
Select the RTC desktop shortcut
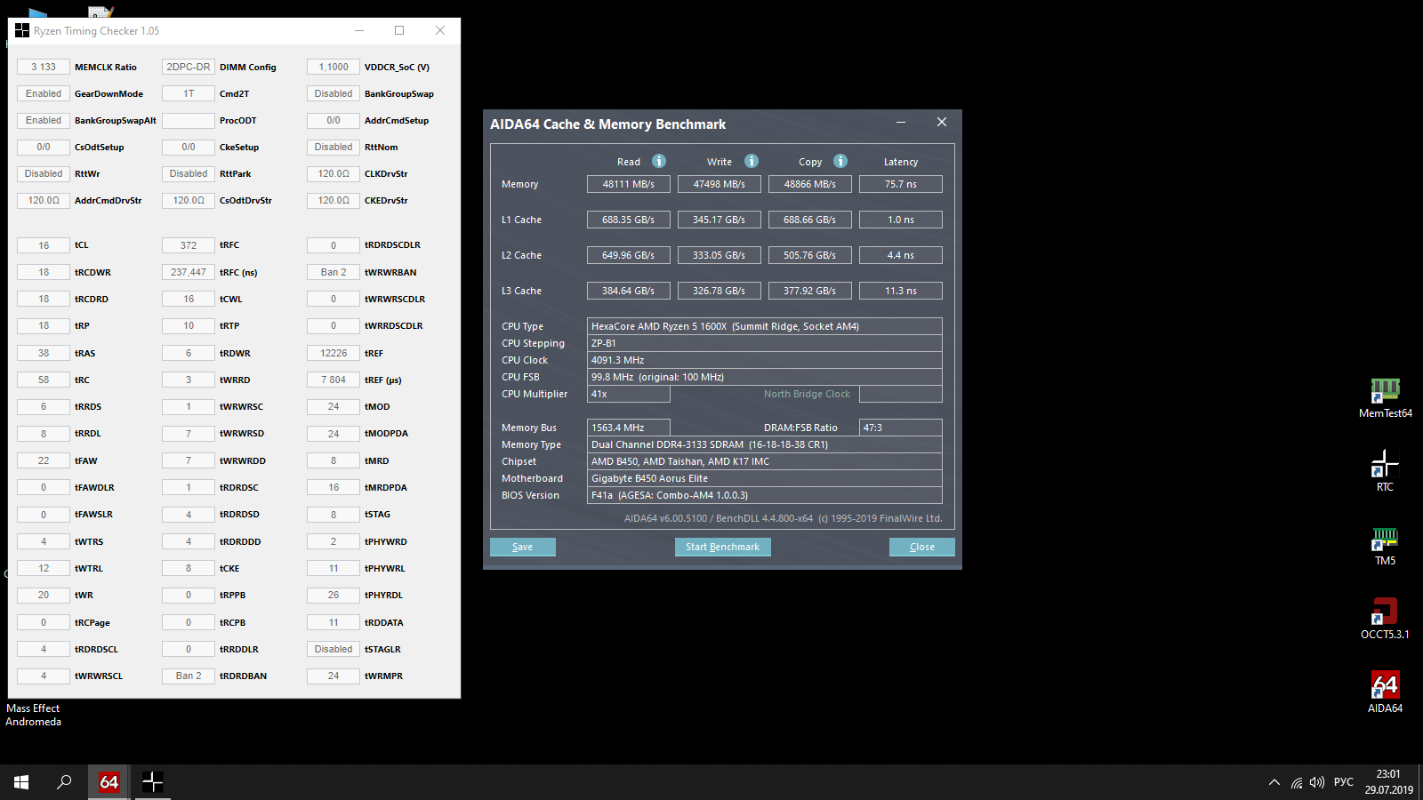point(1385,471)
